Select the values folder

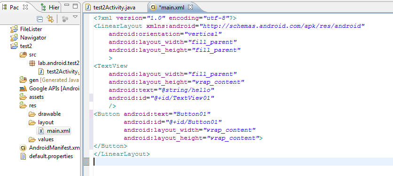(46, 139)
